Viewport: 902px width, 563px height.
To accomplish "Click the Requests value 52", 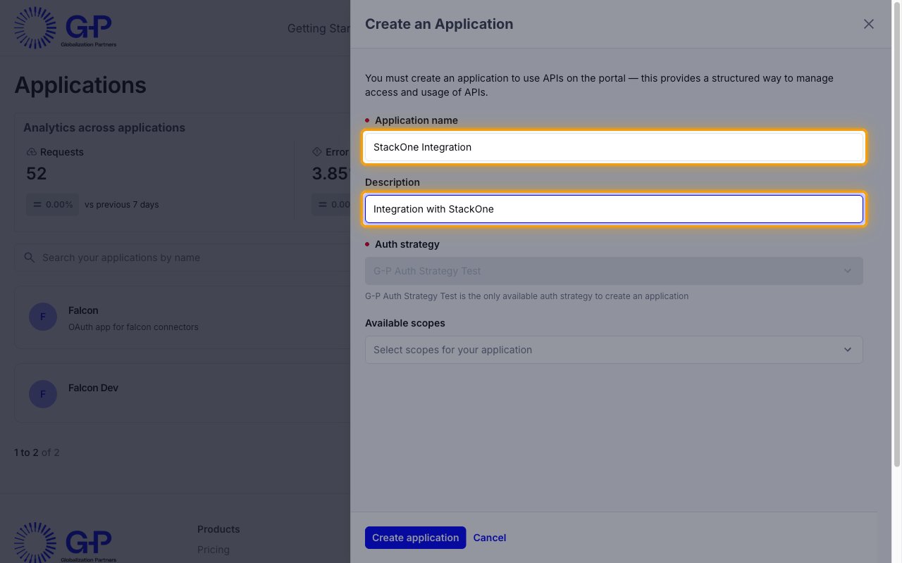I will click(37, 174).
